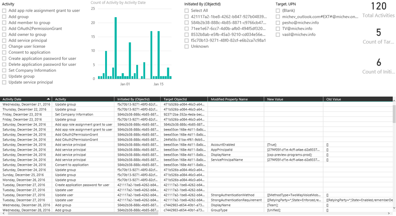396x216 pixels.
Task: Check the 'Add group' activity checkbox
Action: pyautogui.click(x=4, y=17)
